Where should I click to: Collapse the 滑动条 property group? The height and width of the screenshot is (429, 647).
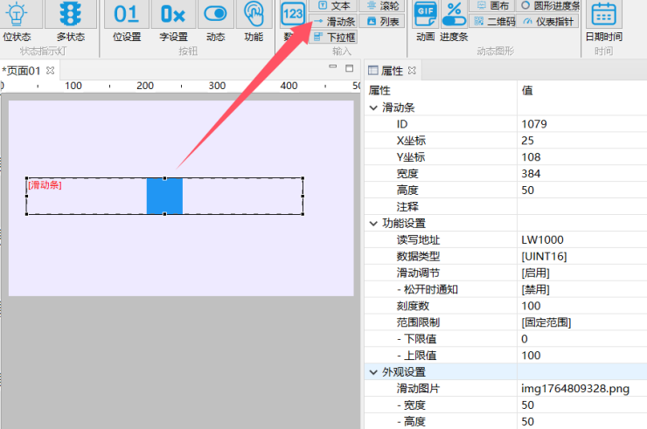[x=373, y=108]
